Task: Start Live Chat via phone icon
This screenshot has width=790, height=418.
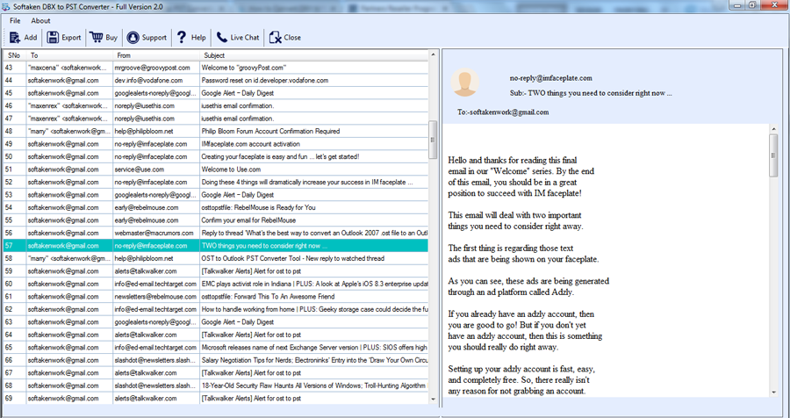Action: 222,37
